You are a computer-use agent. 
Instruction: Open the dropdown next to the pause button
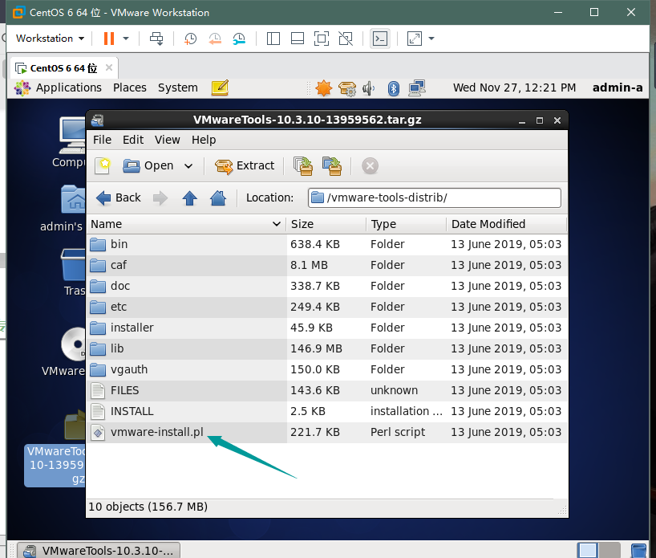(x=126, y=39)
